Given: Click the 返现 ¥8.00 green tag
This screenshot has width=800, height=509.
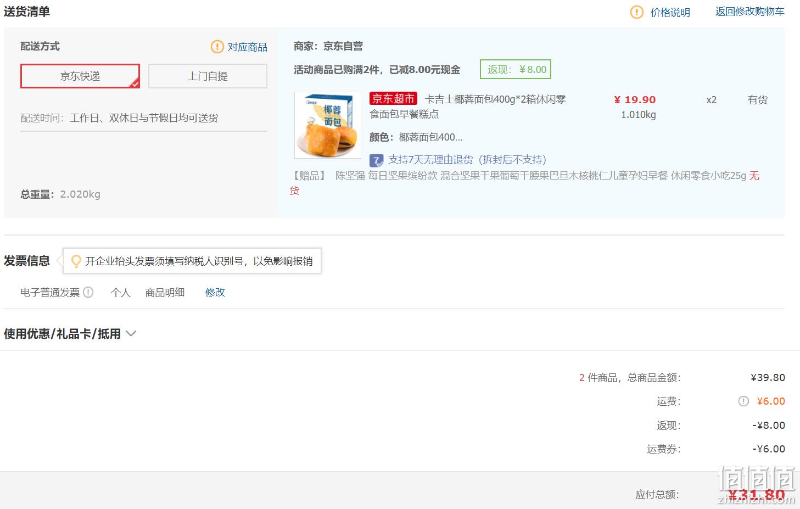Looking at the screenshot, I should (x=516, y=69).
